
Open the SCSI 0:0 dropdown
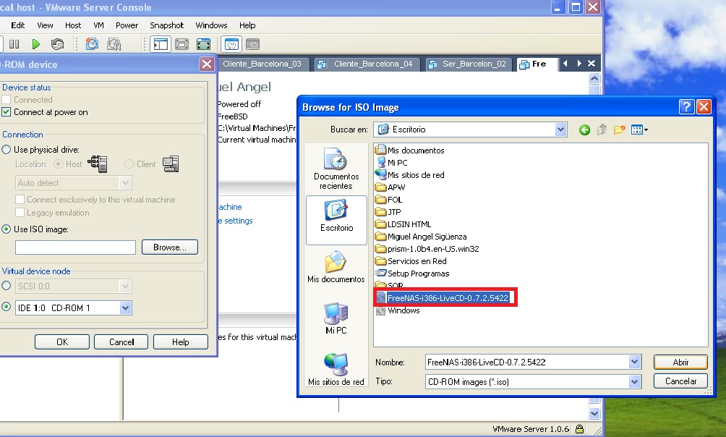pos(125,287)
